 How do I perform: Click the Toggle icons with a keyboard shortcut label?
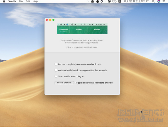94,83
